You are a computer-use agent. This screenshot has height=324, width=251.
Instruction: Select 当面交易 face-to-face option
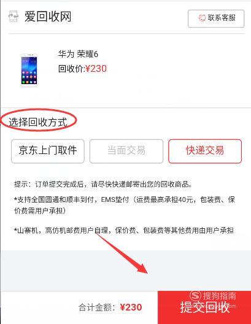[x=126, y=151]
